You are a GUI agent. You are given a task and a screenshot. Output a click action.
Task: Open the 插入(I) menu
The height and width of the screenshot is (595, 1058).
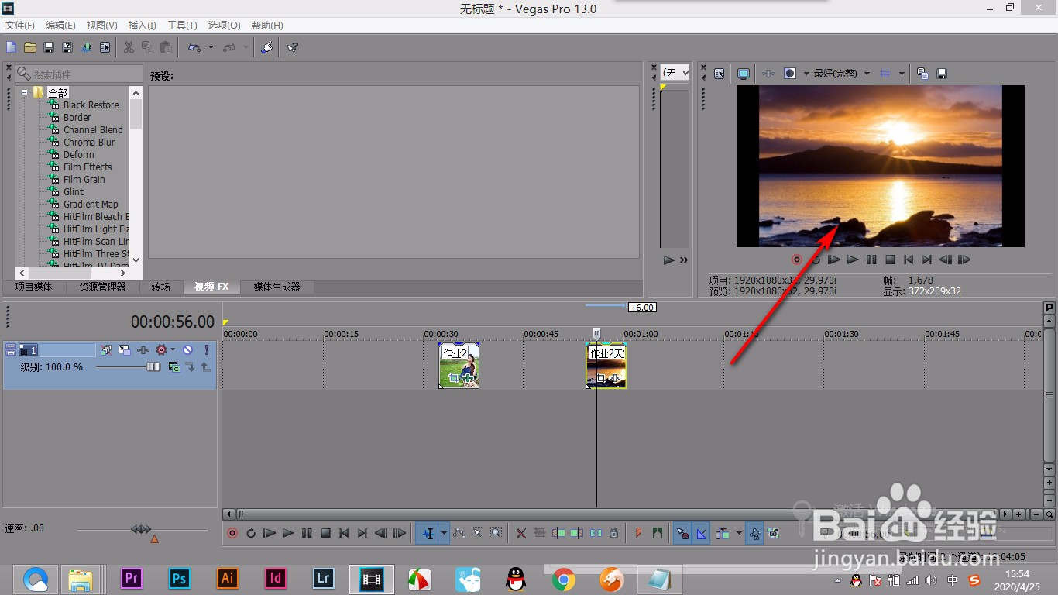[x=142, y=26]
